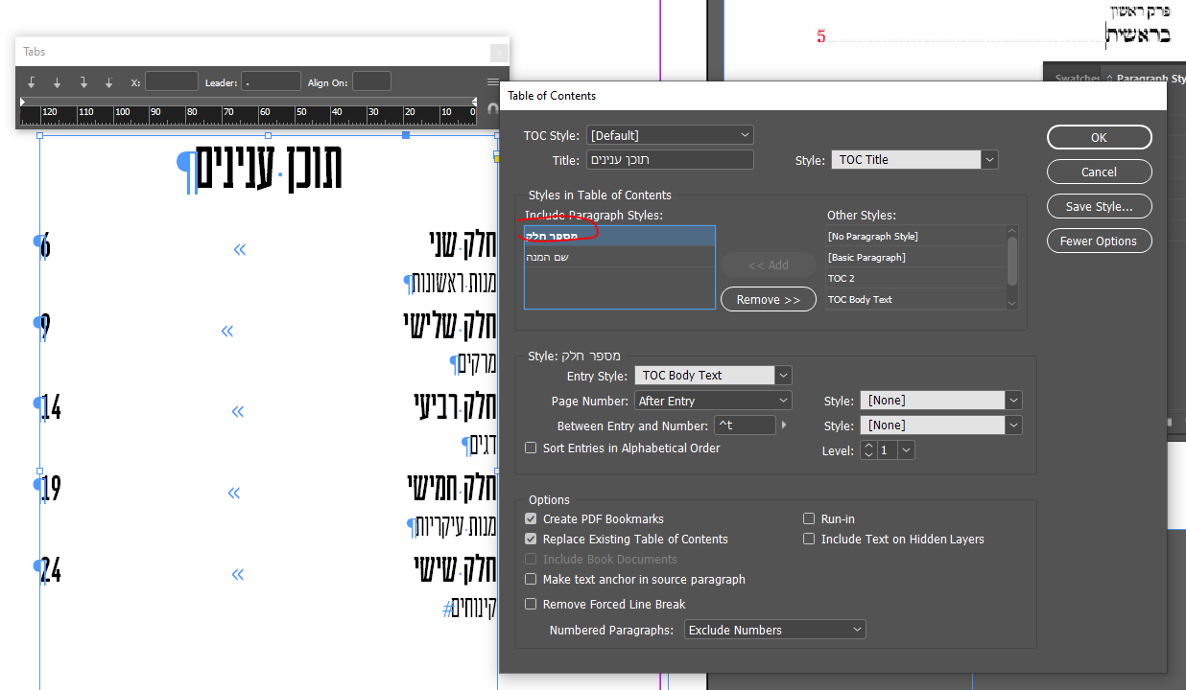Screen dimensions: 1186x690
Task: Open the Numbered Paragraphs dropdown
Action: [x=775, y=630]
